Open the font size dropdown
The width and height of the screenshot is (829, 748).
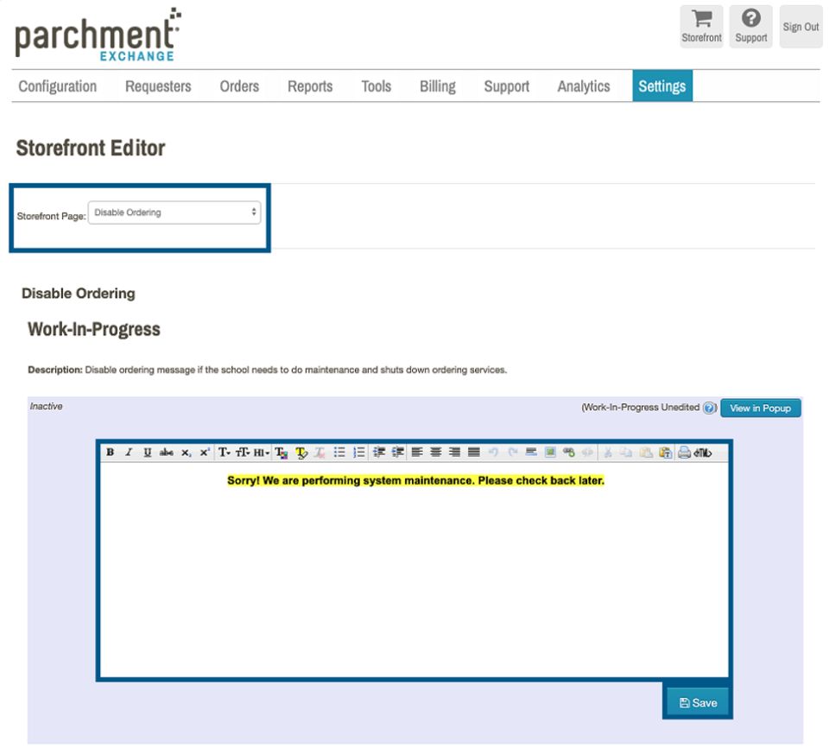pyautogui.click(x=243, y=453)
